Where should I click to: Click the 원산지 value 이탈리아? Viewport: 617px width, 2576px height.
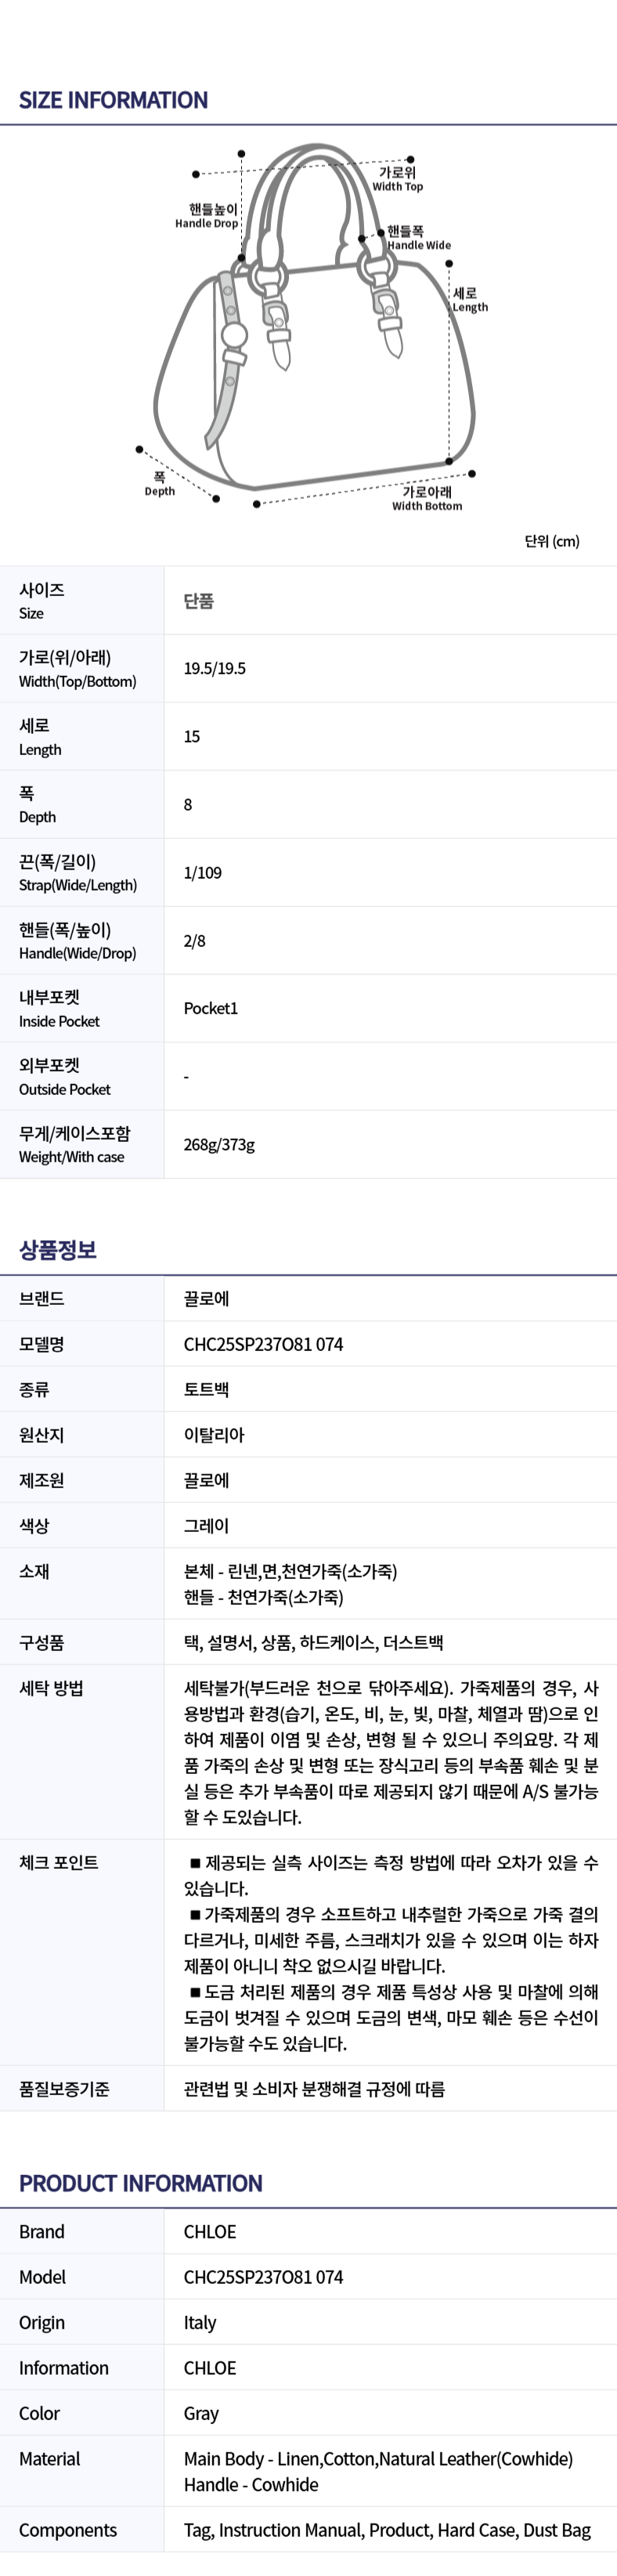pyautogui.click(x=214, y=1434)
